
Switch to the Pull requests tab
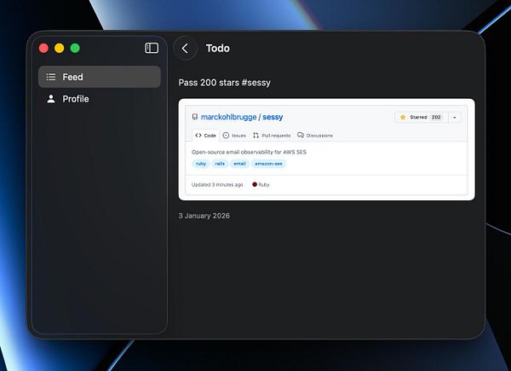click(272, 136)
